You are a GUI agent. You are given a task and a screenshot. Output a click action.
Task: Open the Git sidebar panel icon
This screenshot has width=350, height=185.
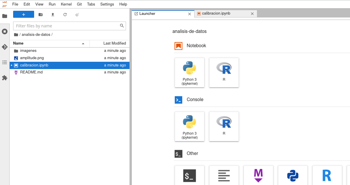(x=5, y=47)
